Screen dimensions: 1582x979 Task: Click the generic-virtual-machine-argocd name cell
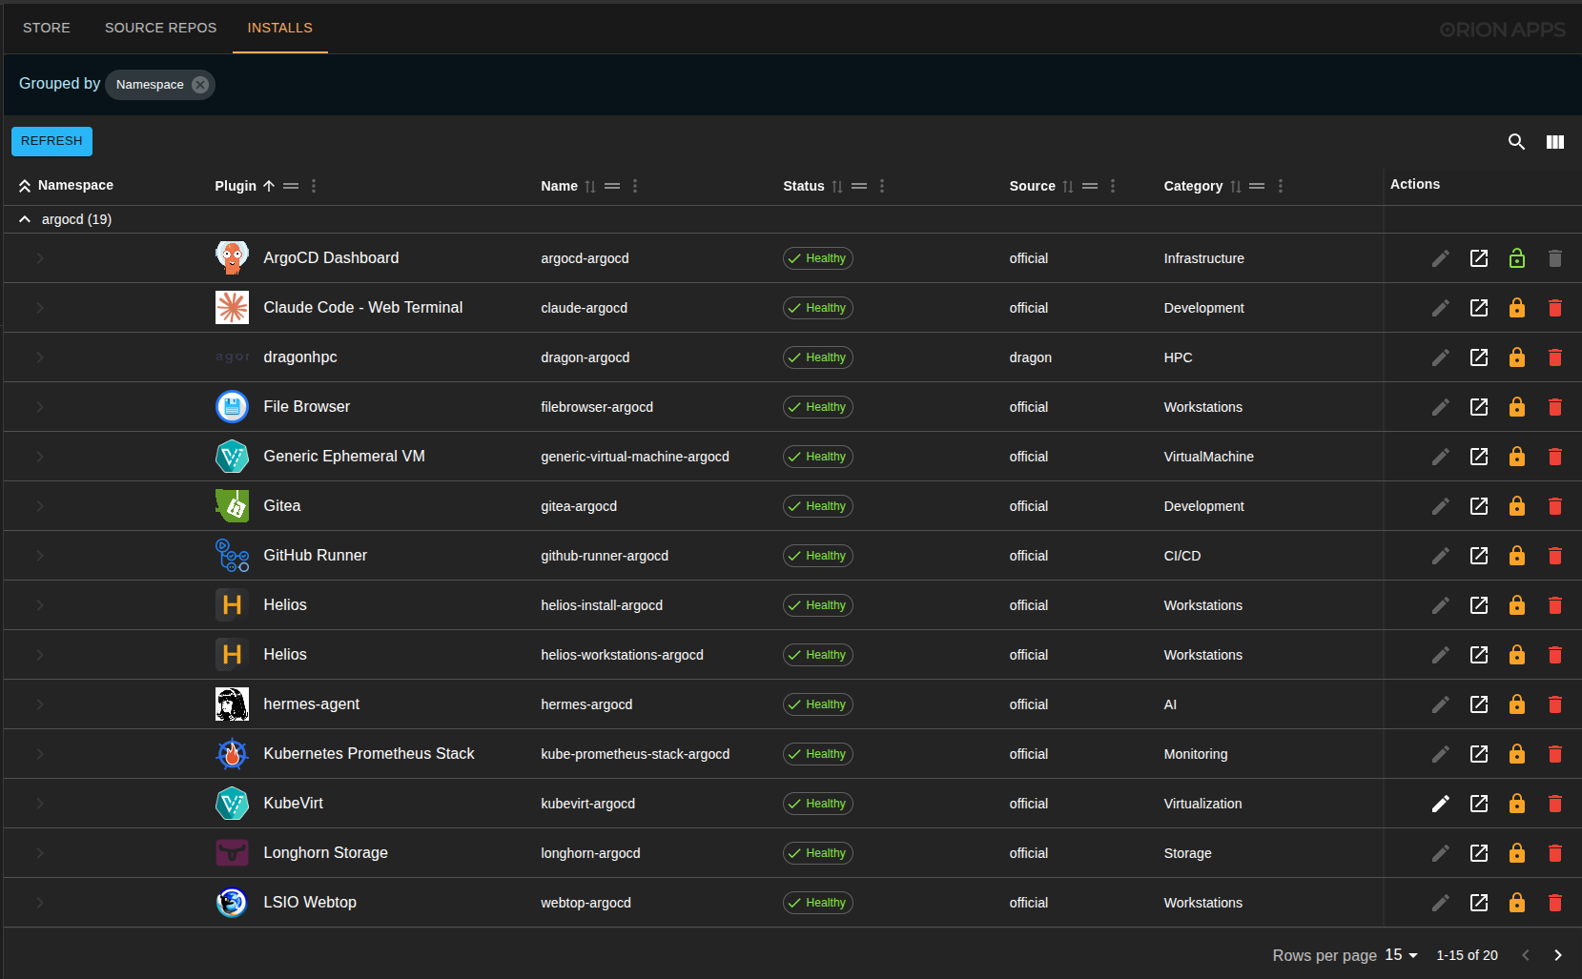[x=635, y=457]
